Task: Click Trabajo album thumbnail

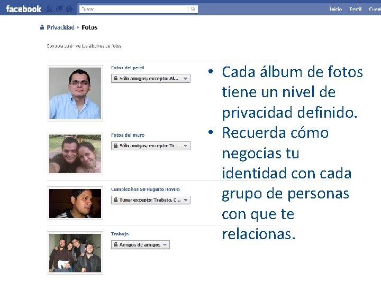Action: coord(75,253)
